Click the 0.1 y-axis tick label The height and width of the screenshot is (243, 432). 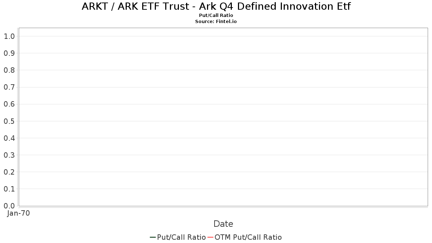click(9, 189)
